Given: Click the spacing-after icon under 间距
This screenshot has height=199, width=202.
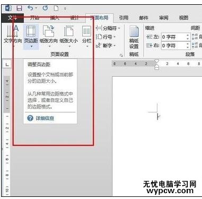Looking at the screenshot, I should 195,46.
